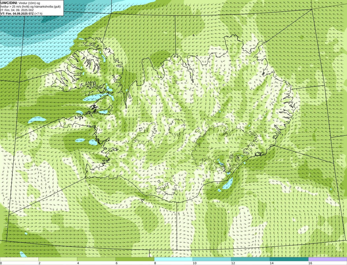Click the pale cyan 8–10 m/s legend swatch
The height and width of the screenshot is (265, 347).
coord(173,259)
